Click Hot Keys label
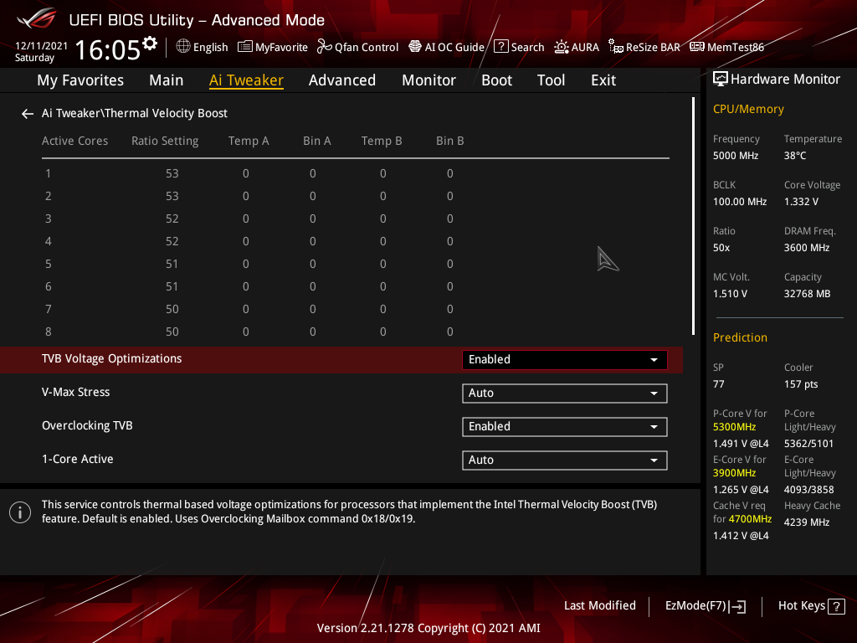This screenshot has height=643, width=857. (801, 606)
